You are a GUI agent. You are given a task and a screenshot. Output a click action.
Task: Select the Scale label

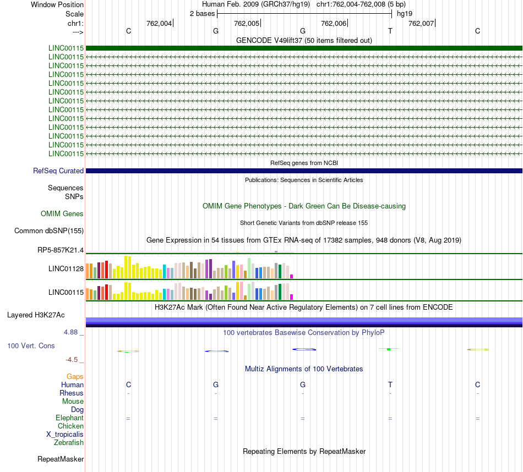[74, 14]
